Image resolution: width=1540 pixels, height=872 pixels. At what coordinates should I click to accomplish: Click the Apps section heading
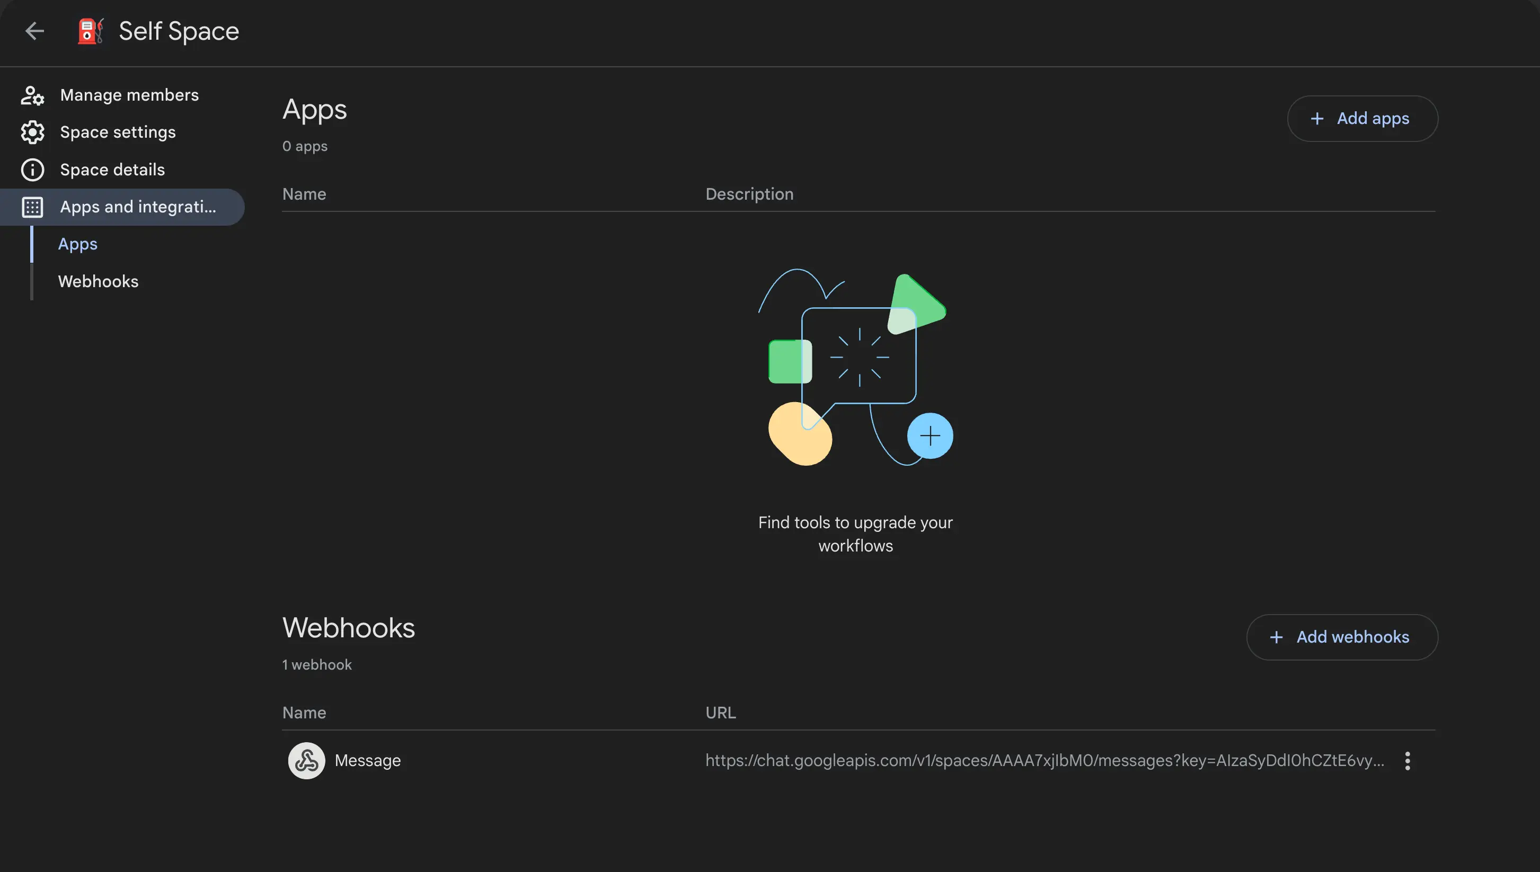314,110
